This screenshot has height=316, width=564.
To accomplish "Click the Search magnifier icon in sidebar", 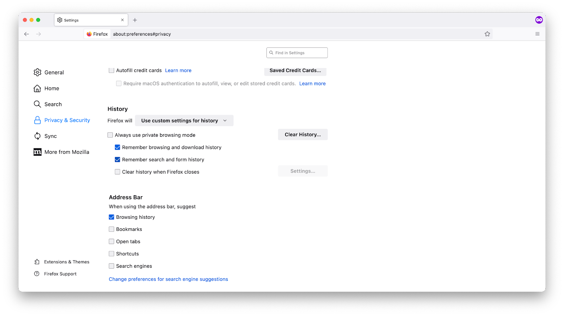I will pyautogui.click(x=37, y=104).
